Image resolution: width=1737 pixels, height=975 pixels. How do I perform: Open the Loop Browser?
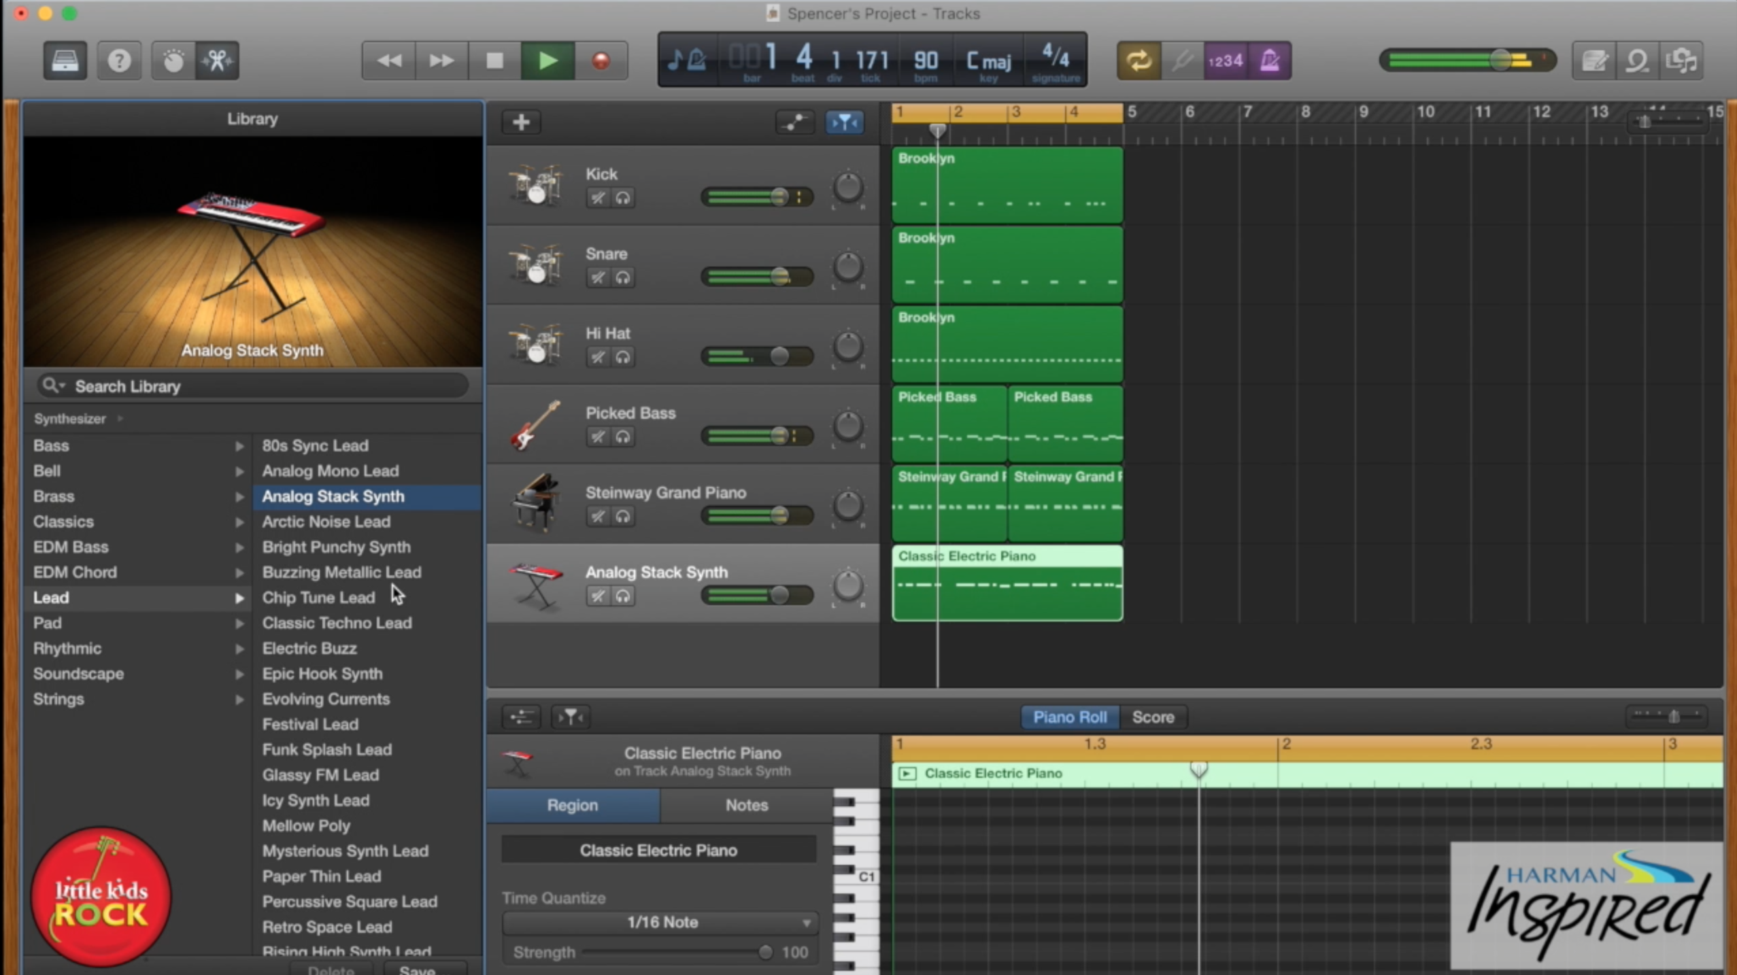point(1638,60)
